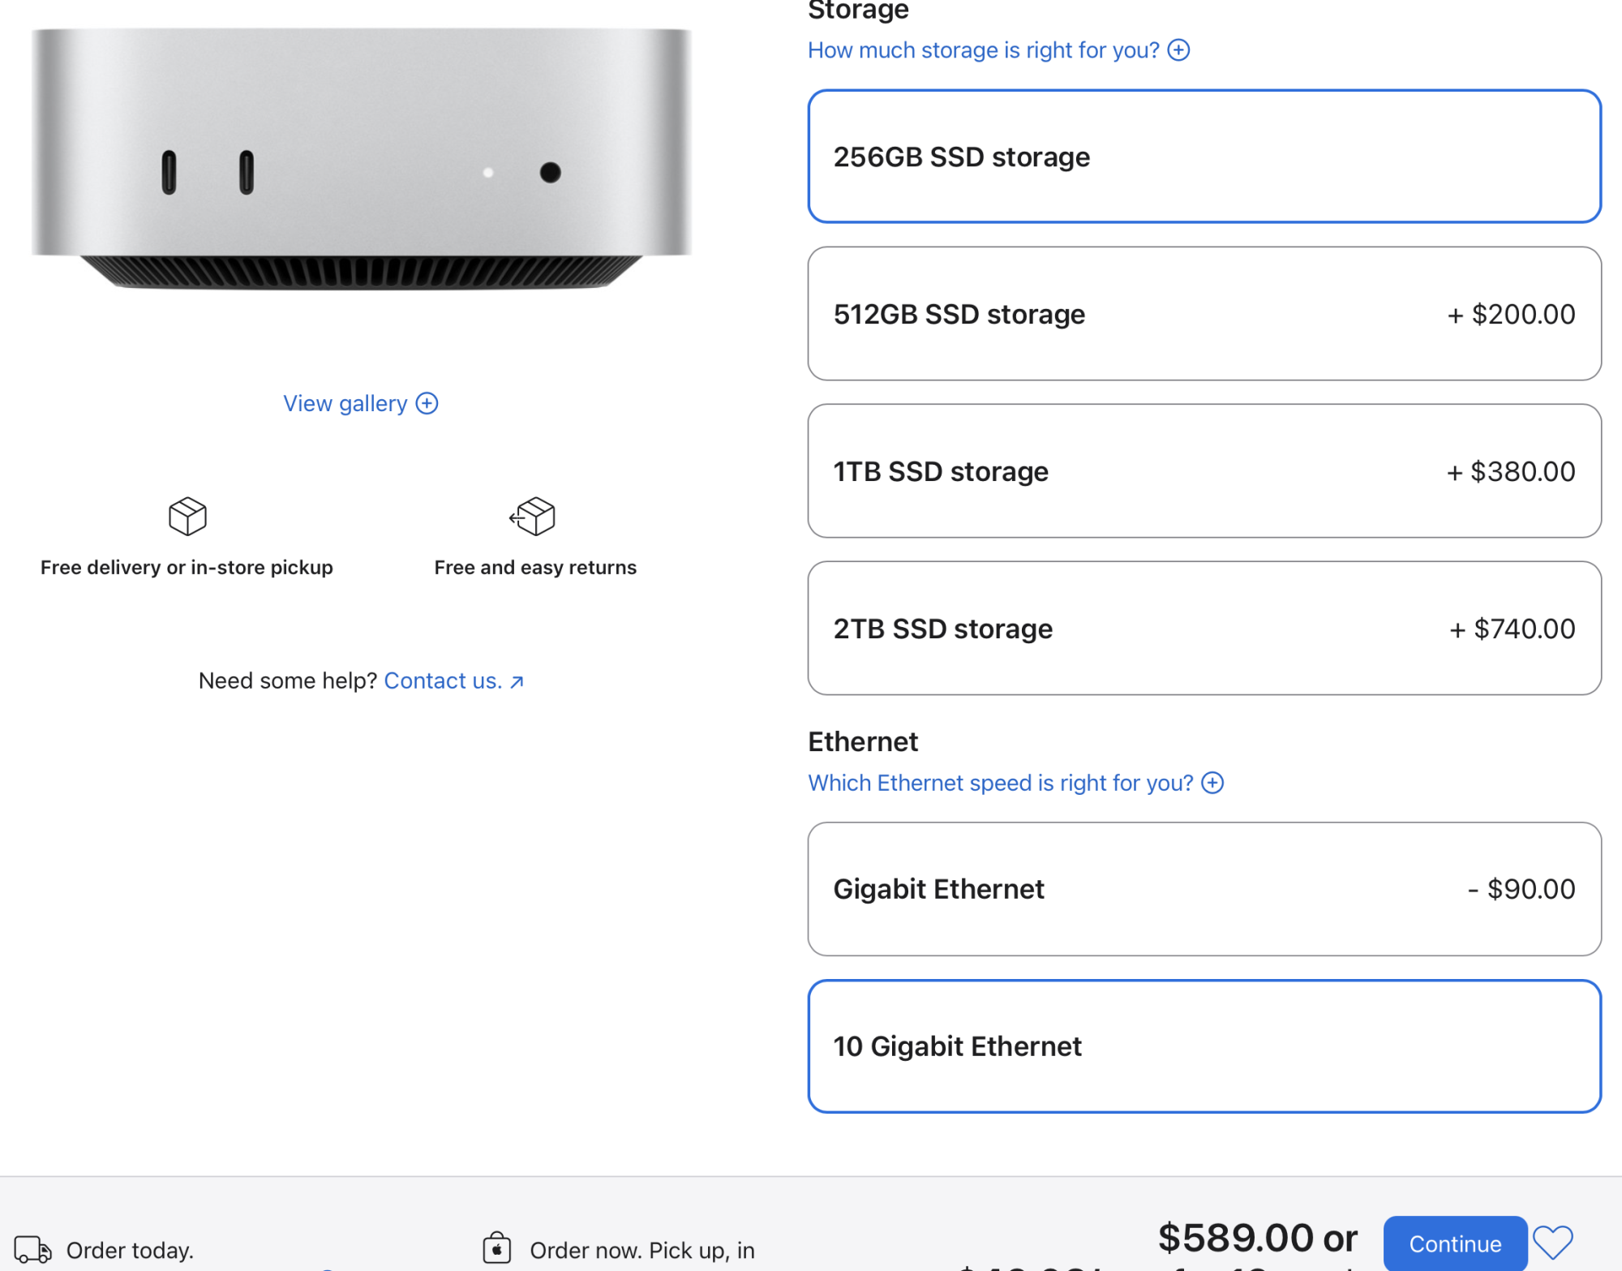The image size is (1622, 1271).
Task: Click the Apple Store bag icon
Action: click(x=496, y=1248)
